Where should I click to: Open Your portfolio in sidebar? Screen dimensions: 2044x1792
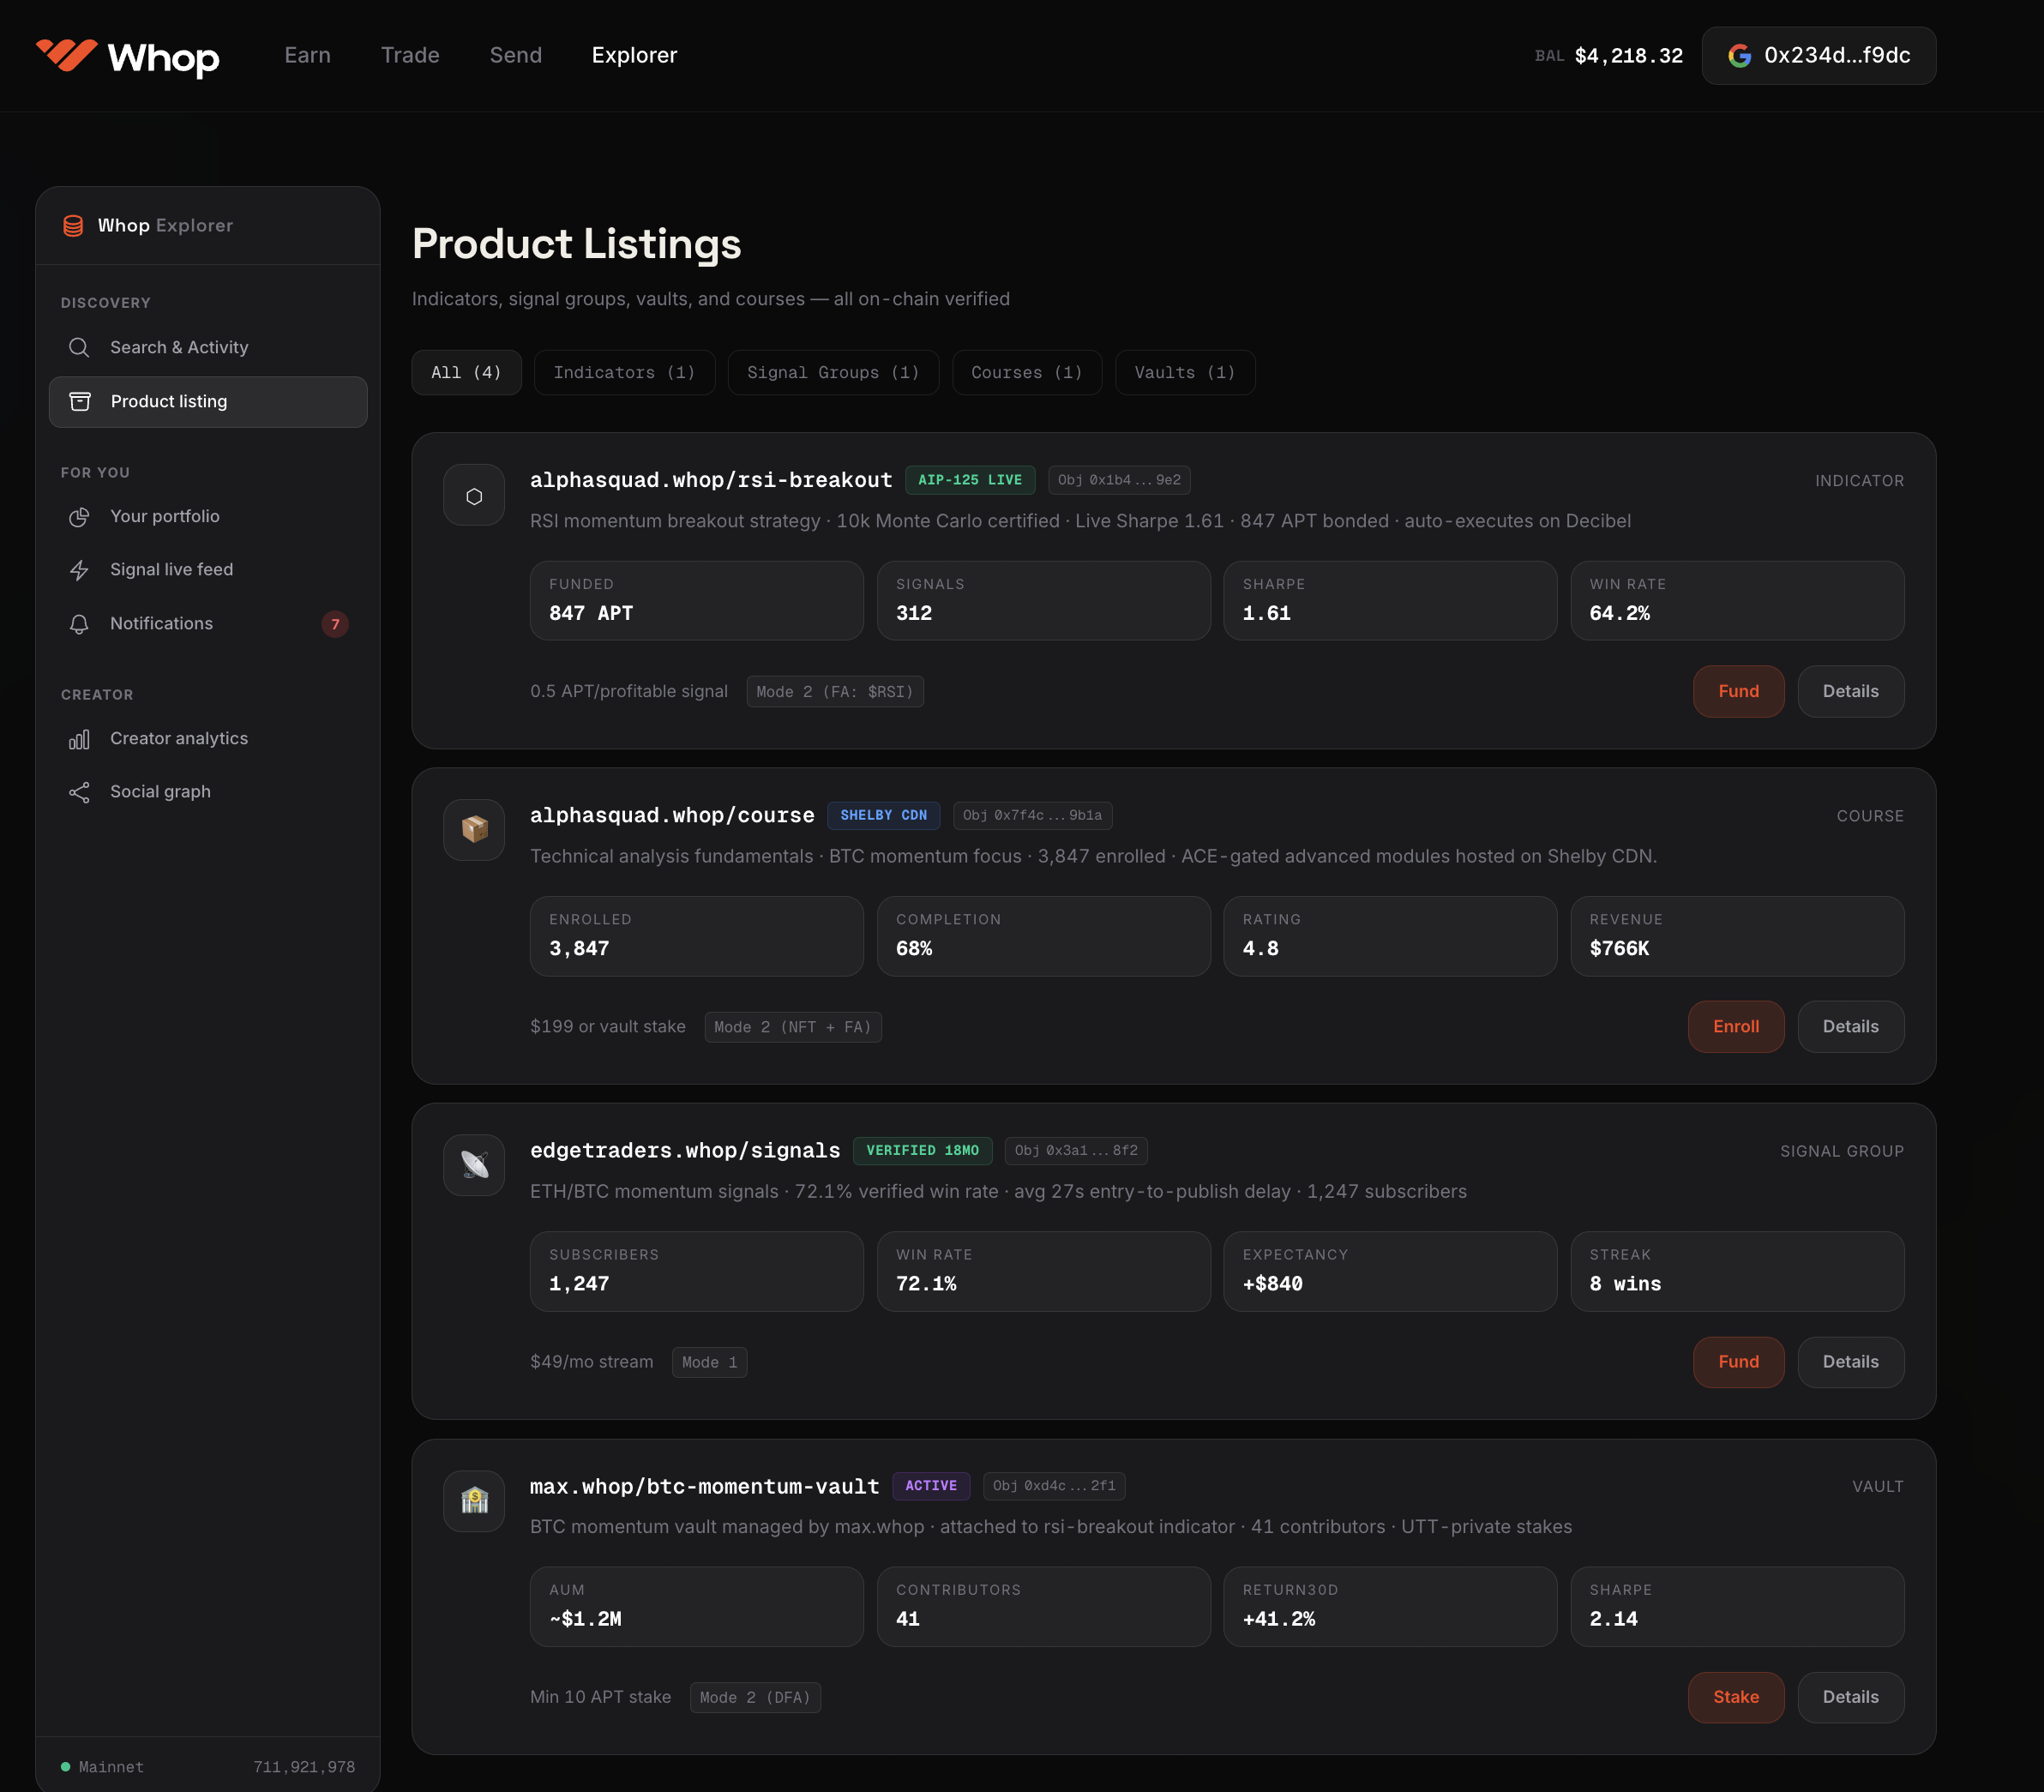208,516
